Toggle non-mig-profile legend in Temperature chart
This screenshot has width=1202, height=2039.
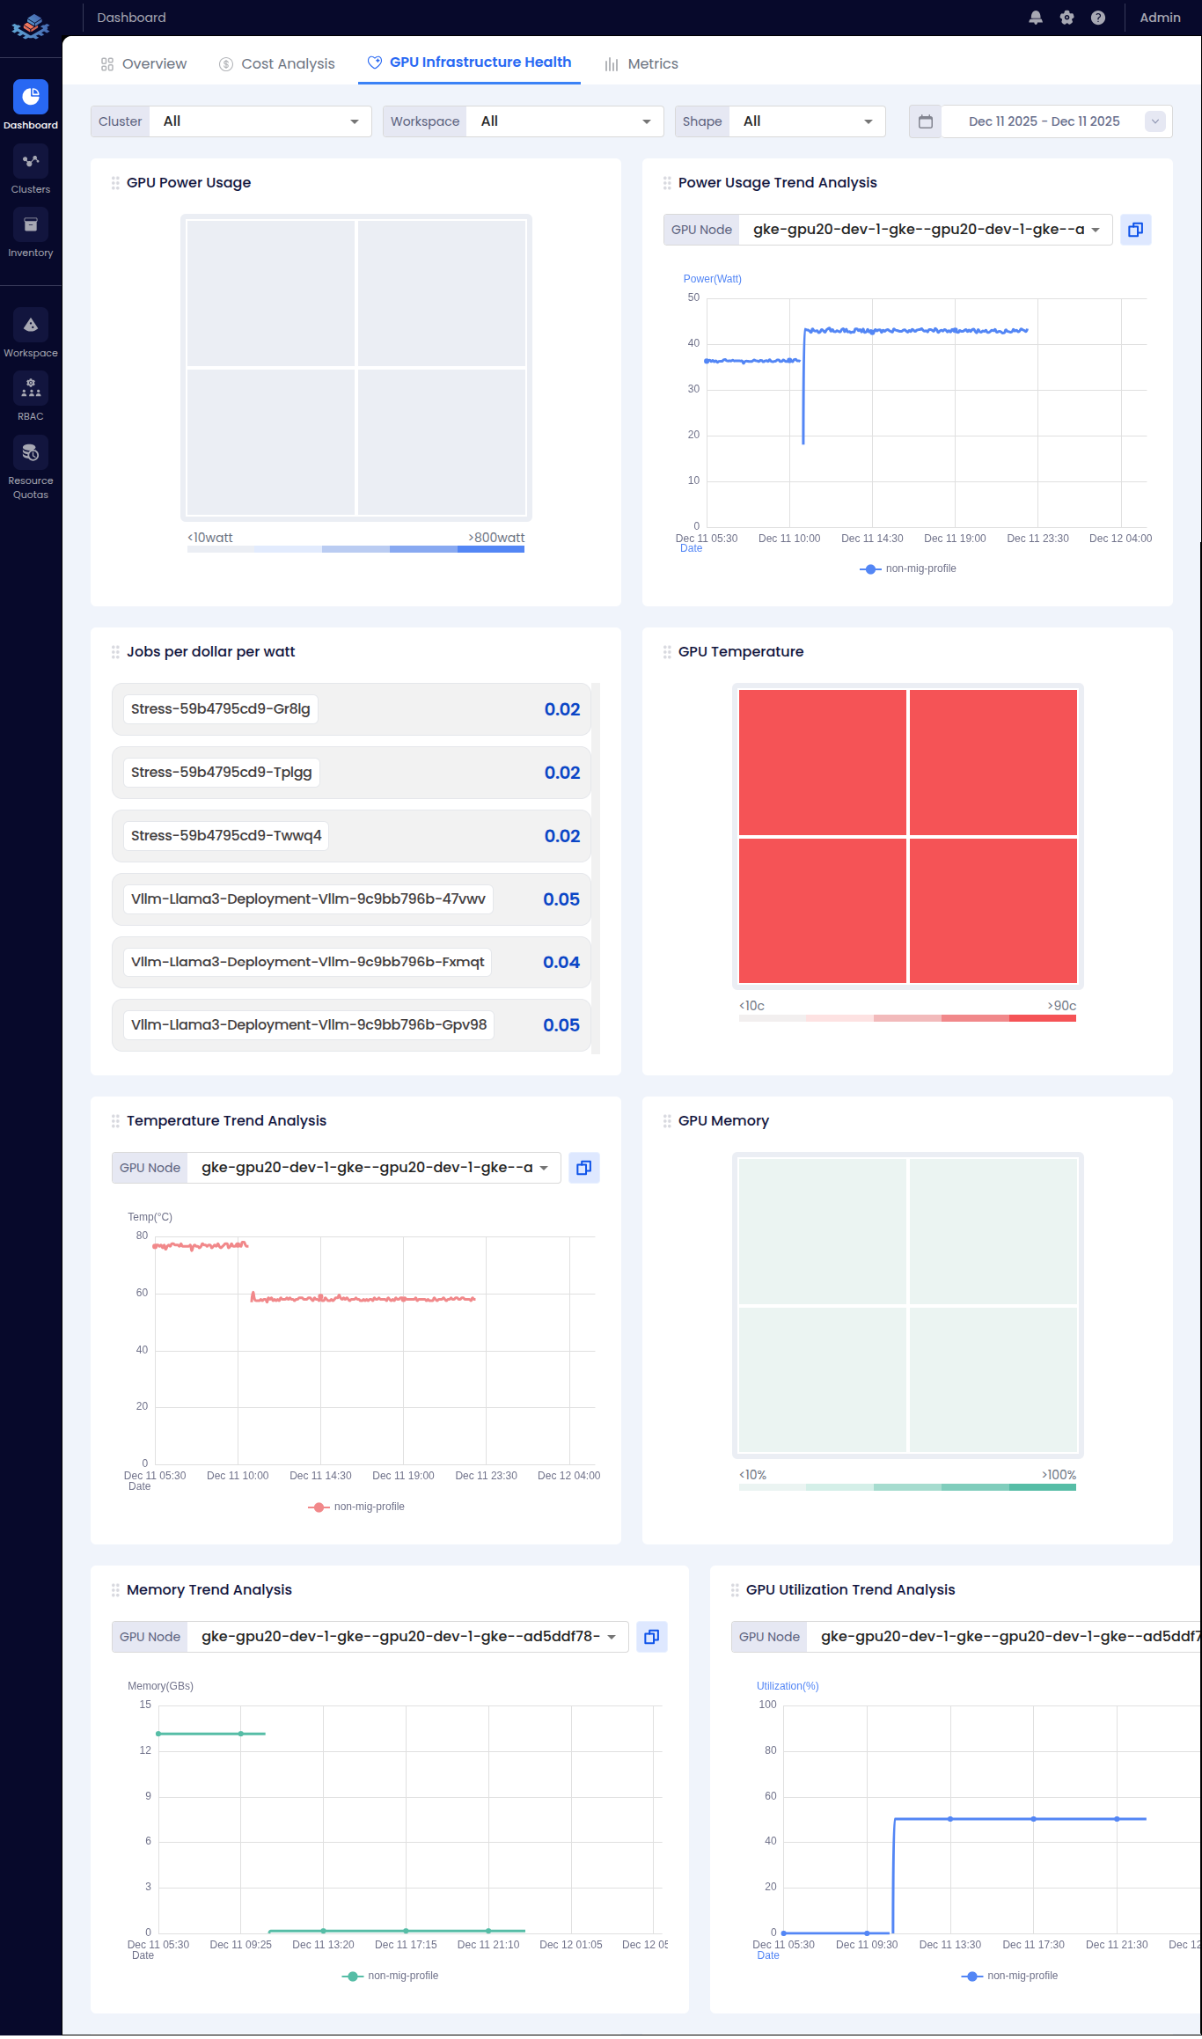pyautogui.click(x=356, y=1507)
